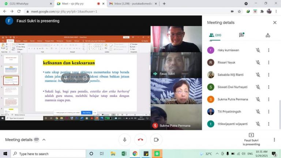Open the Extensions puzzle icon in Chrome

(262, 11)
